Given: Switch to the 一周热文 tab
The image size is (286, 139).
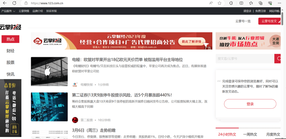Looking at the screenshot, I should point(250,134).
